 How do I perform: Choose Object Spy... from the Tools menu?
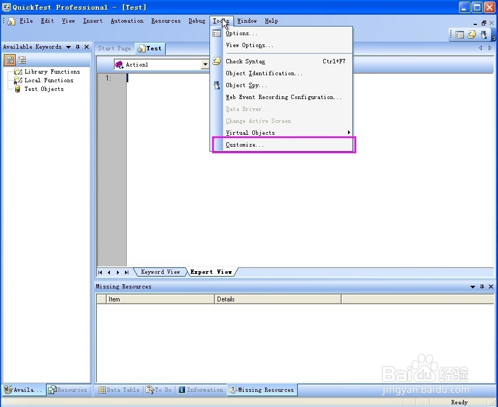(x=281, y=85)
